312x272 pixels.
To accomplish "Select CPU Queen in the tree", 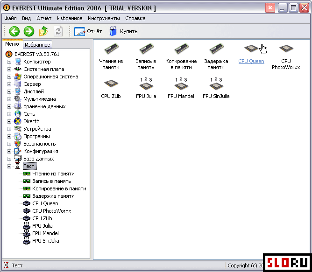I will point(45,203).
